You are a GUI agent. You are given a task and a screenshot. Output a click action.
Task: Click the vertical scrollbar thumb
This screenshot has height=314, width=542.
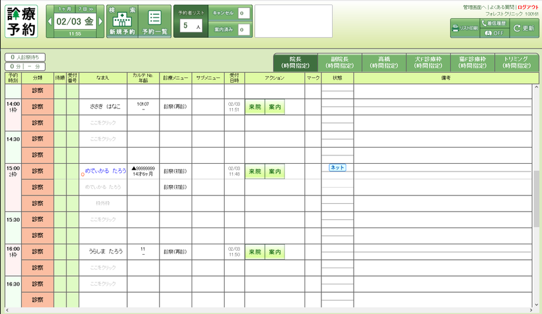(x=536, y=199)
